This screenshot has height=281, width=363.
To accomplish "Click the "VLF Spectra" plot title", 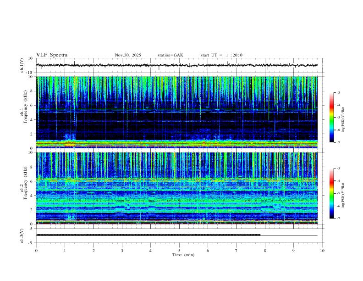I will click(x=52, y=55).
